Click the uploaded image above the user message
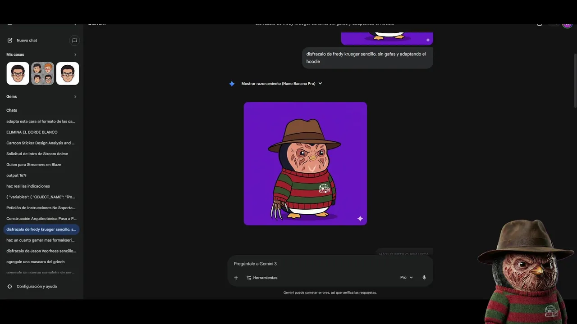This screenshot has height=324, width=577. tap(387, 38)
